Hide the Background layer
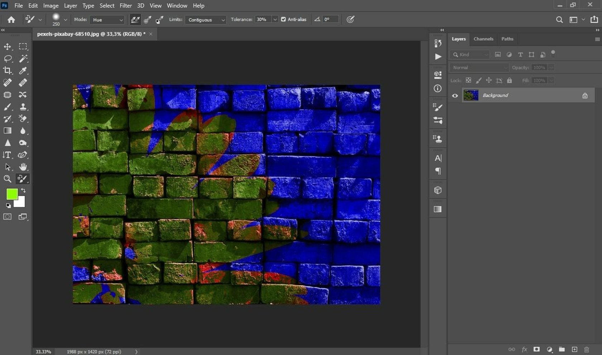The image size is (602, 355). [x=455, y=95]
